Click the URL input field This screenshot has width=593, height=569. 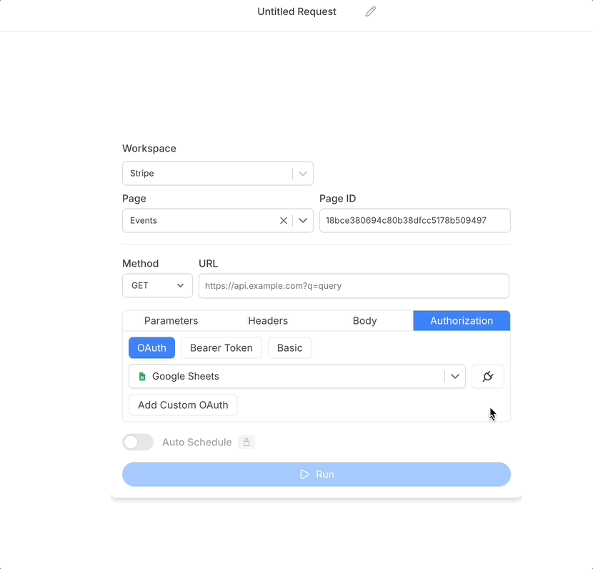point(354,285)
